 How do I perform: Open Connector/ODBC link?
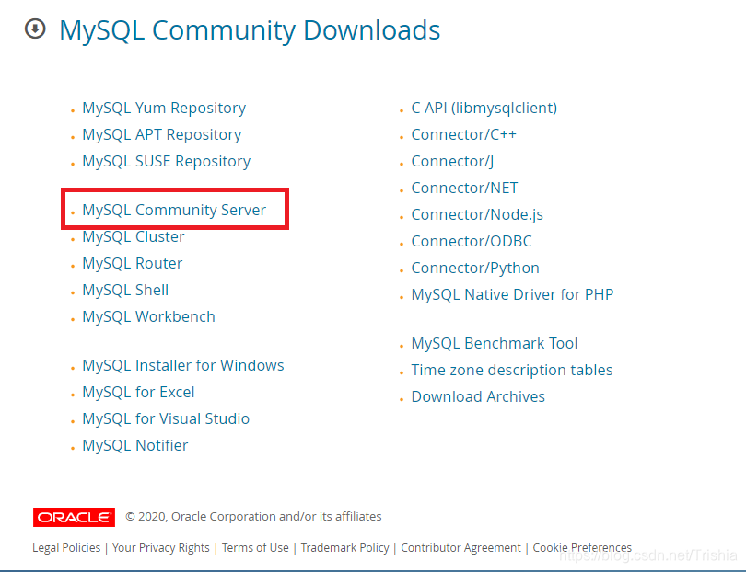click(472, 241)
